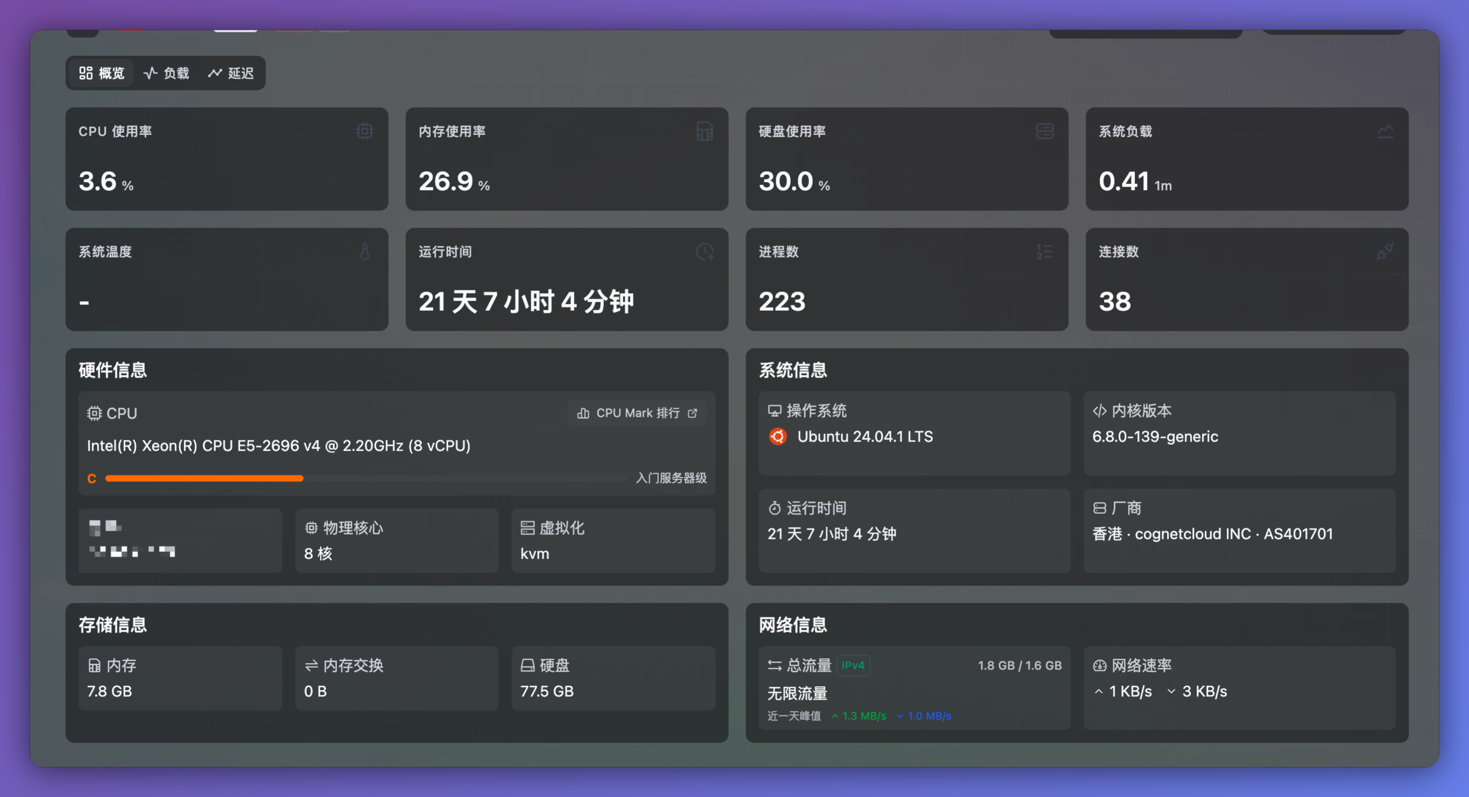Click the CPU chip icon in CPU 使用率 card
The height and width of the screenshot is (797, 1469).
pos(365,131)
